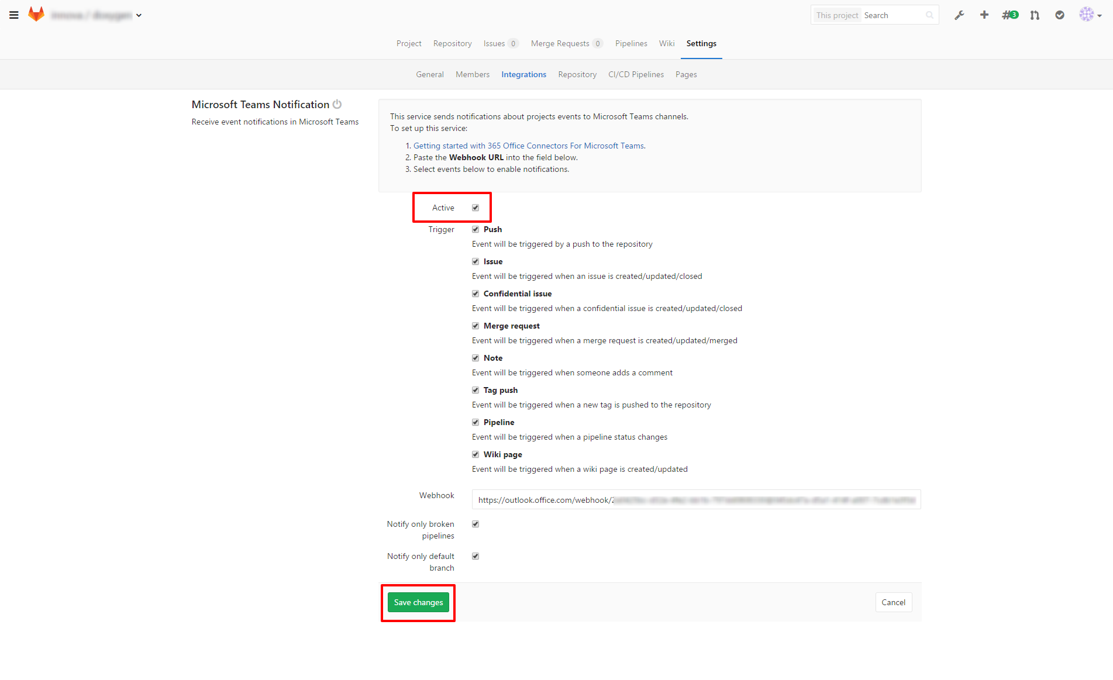Screen dimensions: 1113x680
Task: Open General settings sub-tab
Action: click(430, 74)
